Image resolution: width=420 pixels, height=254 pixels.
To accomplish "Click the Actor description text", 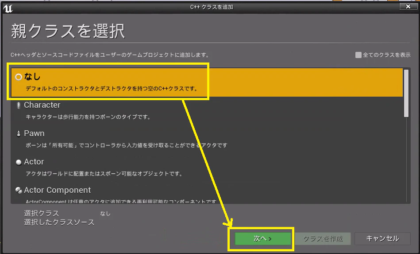I will pos(104,174).
